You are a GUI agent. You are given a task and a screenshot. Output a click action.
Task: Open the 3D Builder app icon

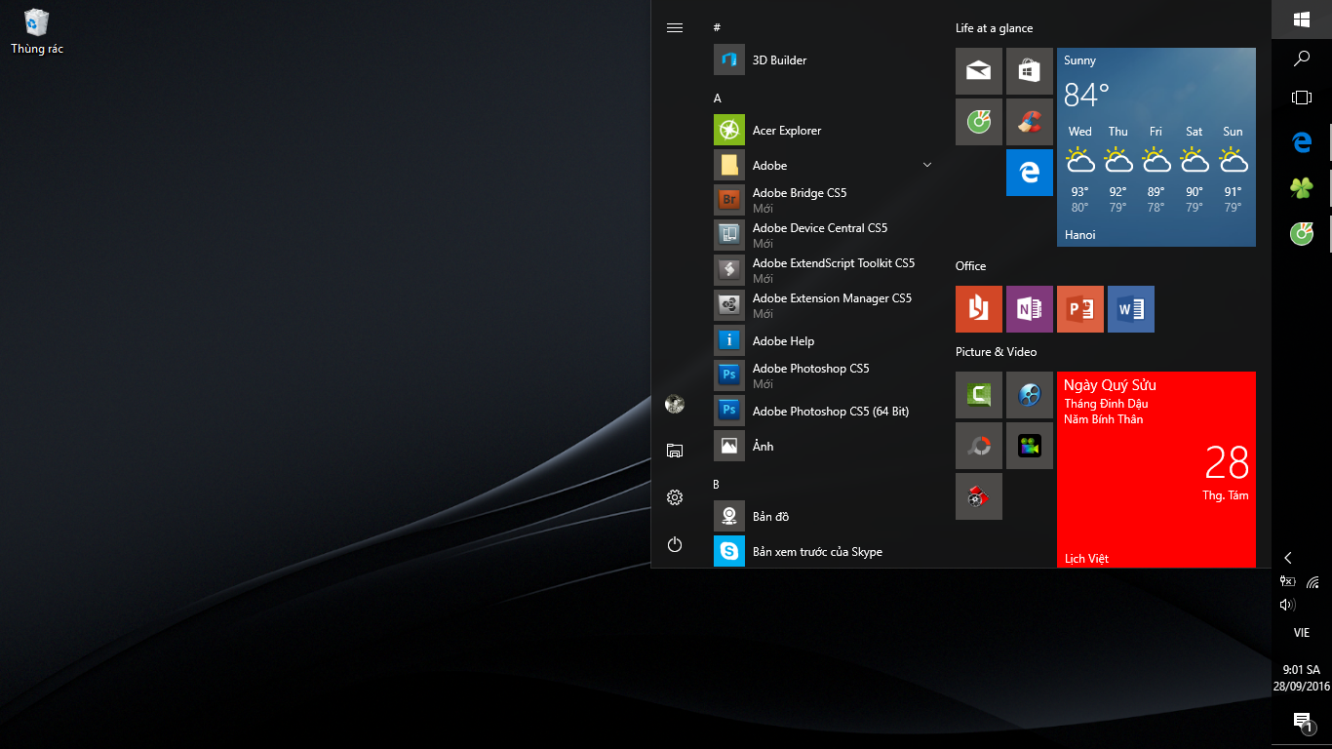point(729,59)
